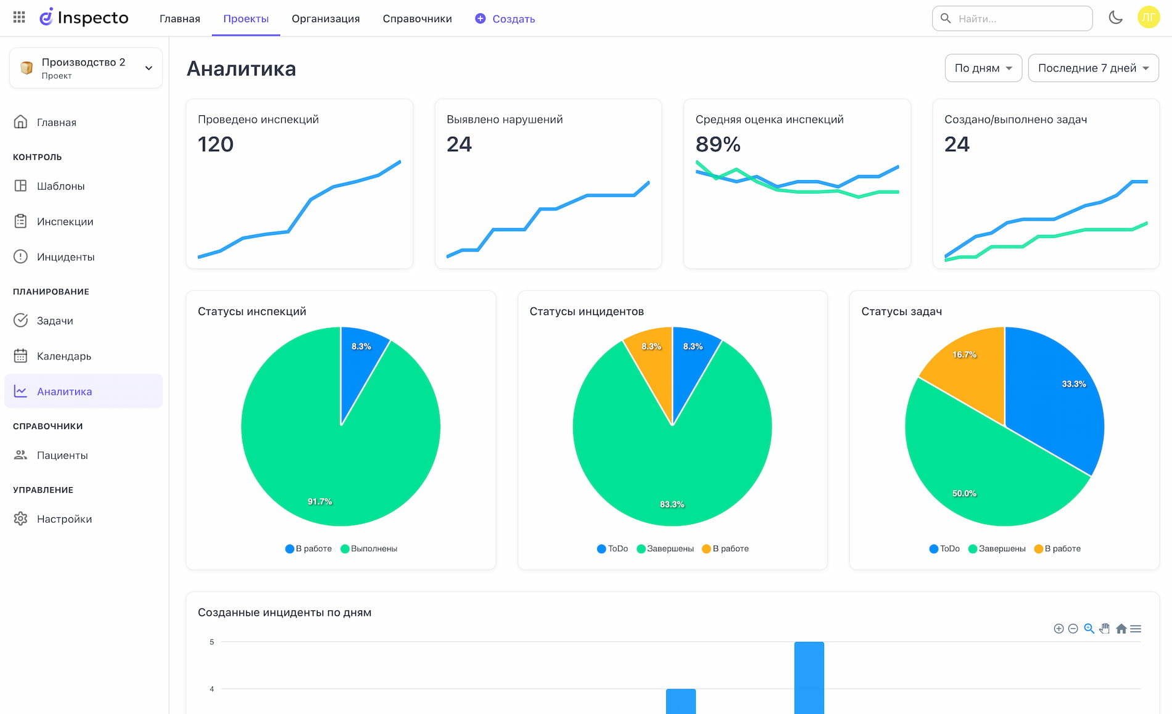Viewport: 1172px width, 714px height.
Task: Reset chart zoom with home icon
Action: click(x=1121, y=628)
